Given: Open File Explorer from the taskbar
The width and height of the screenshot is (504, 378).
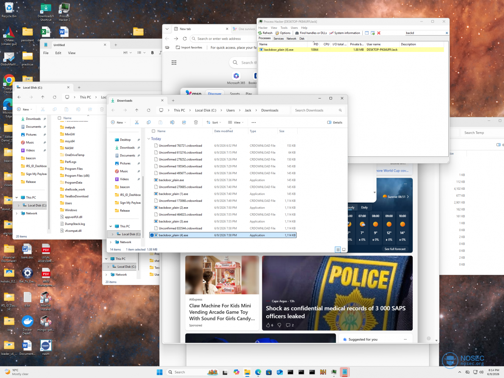Looking at the screenshot, I should click(x=247, y=372).
